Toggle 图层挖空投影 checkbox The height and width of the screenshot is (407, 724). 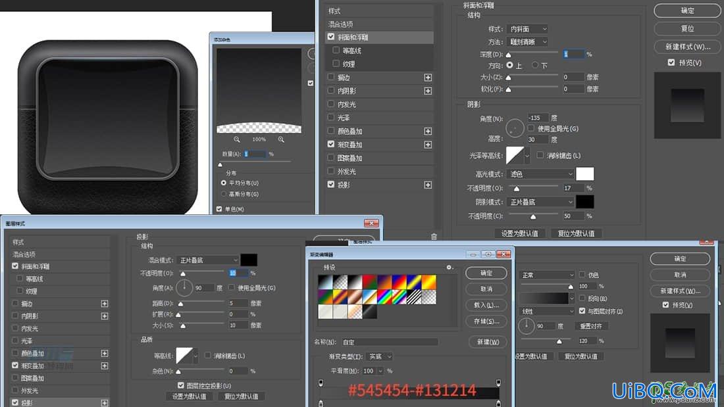[x=180, y=385]
